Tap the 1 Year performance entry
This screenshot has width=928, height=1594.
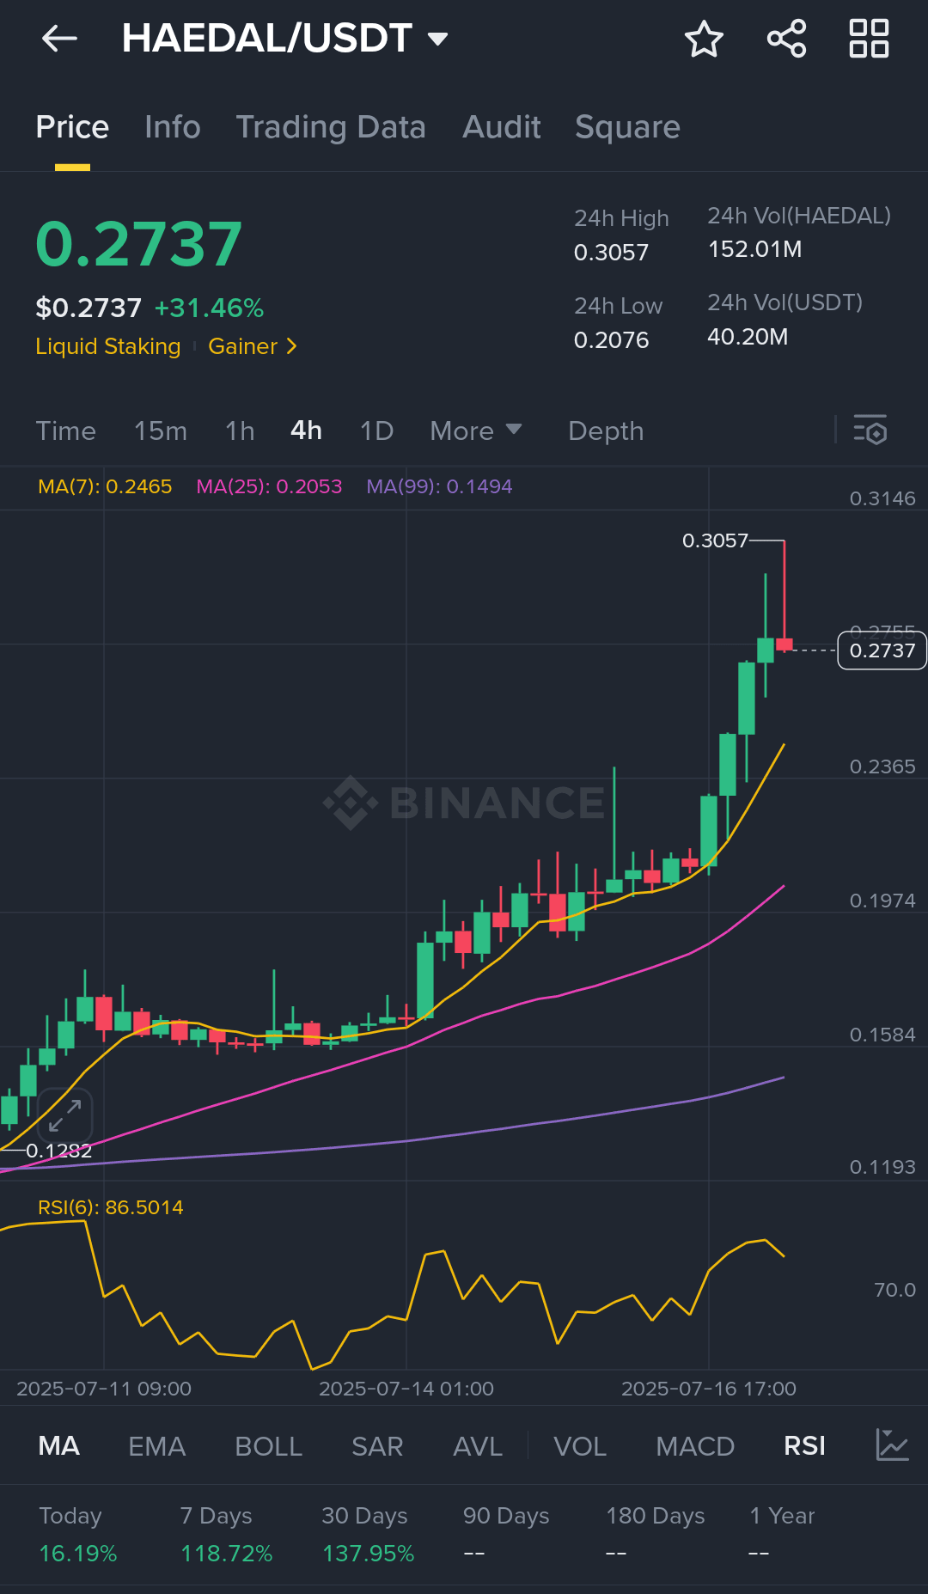point(782,1535)
